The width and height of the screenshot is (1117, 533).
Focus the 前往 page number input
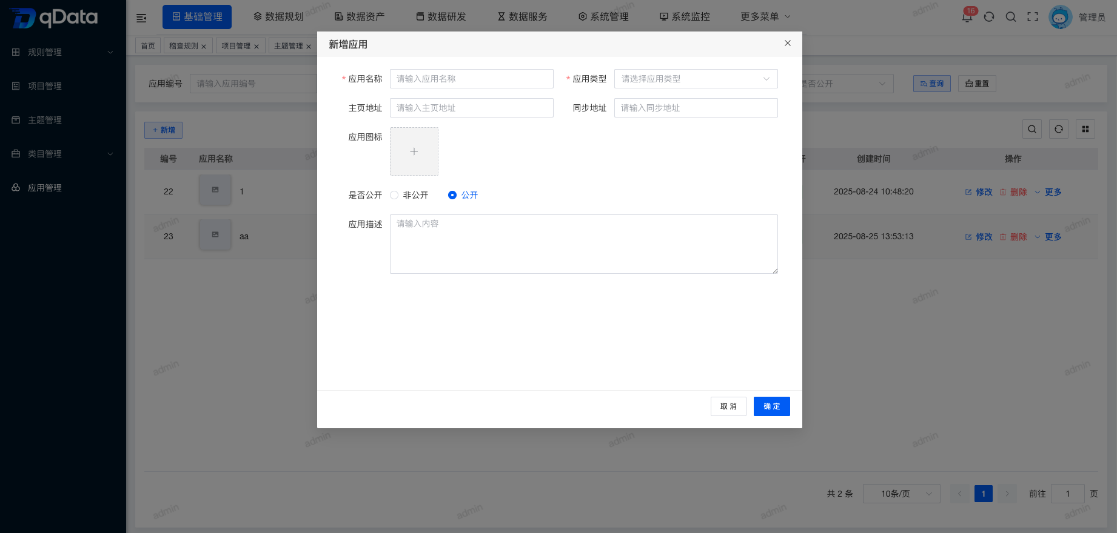click(1068, 494)
